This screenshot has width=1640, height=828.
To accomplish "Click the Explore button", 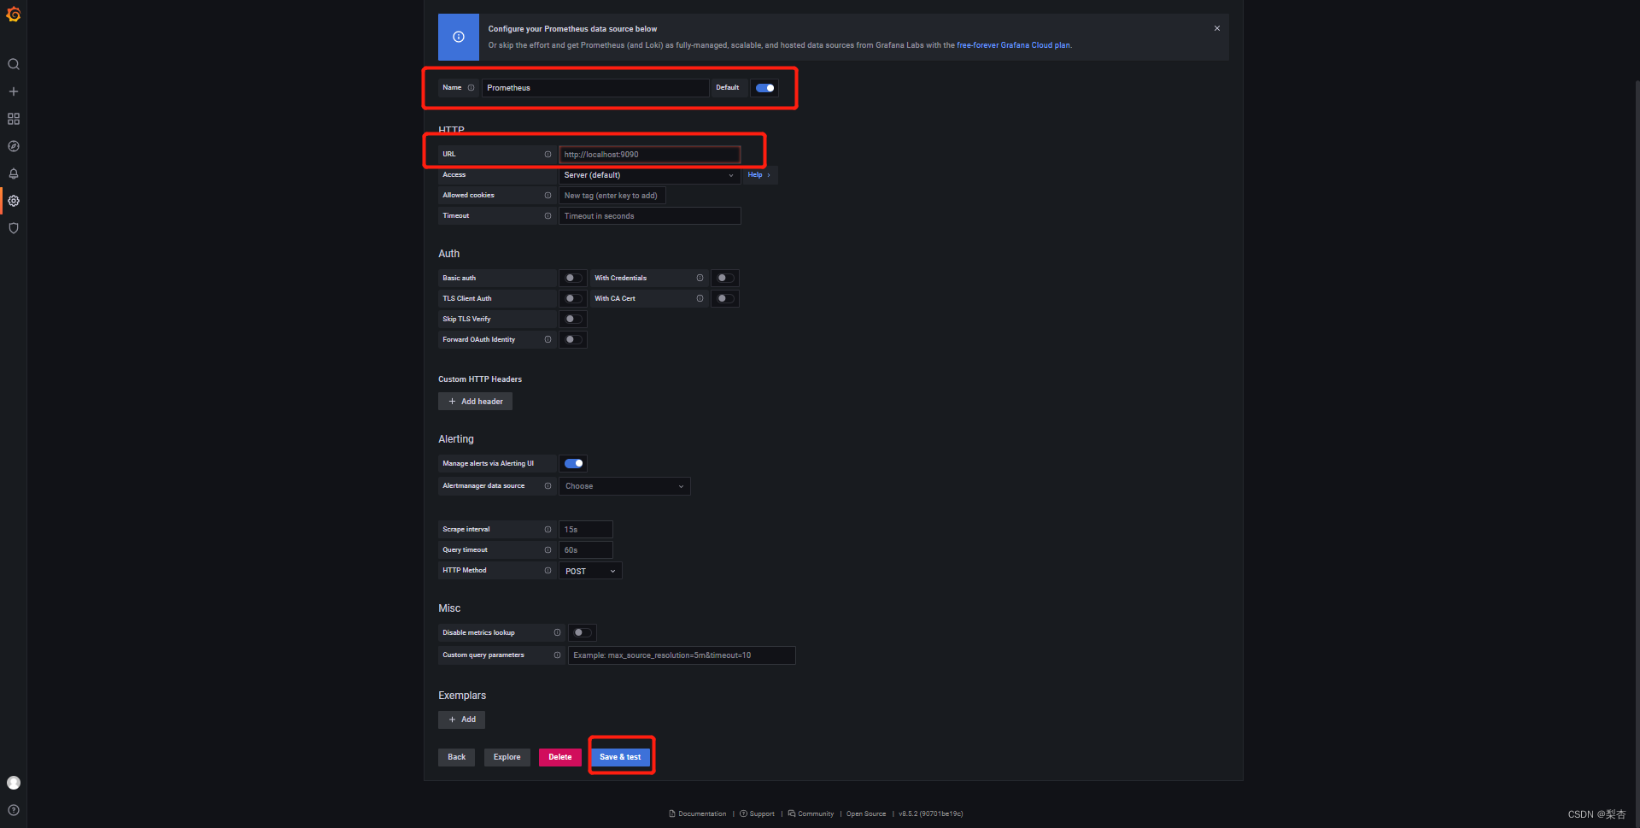I will pyautogui.click(x=507, y=757).
